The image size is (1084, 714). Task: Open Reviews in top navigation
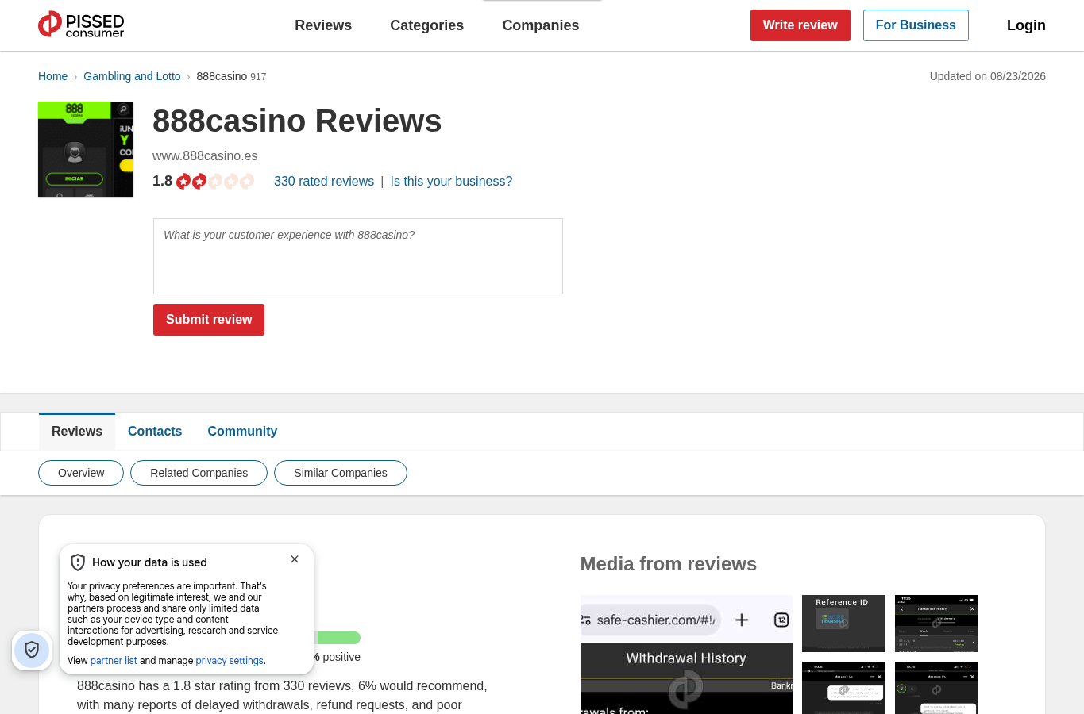(323, 25)
